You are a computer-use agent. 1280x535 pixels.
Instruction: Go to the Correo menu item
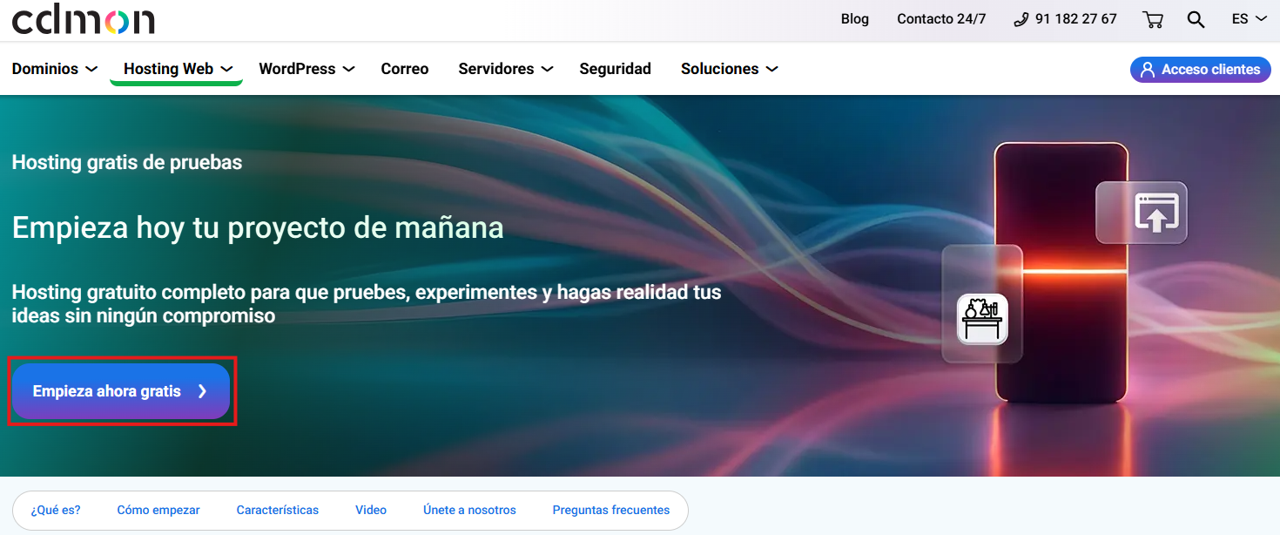click(x=405, y=69)
